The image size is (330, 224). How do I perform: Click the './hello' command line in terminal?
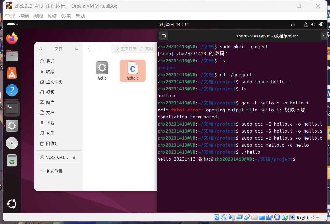(x=209, y=152)
